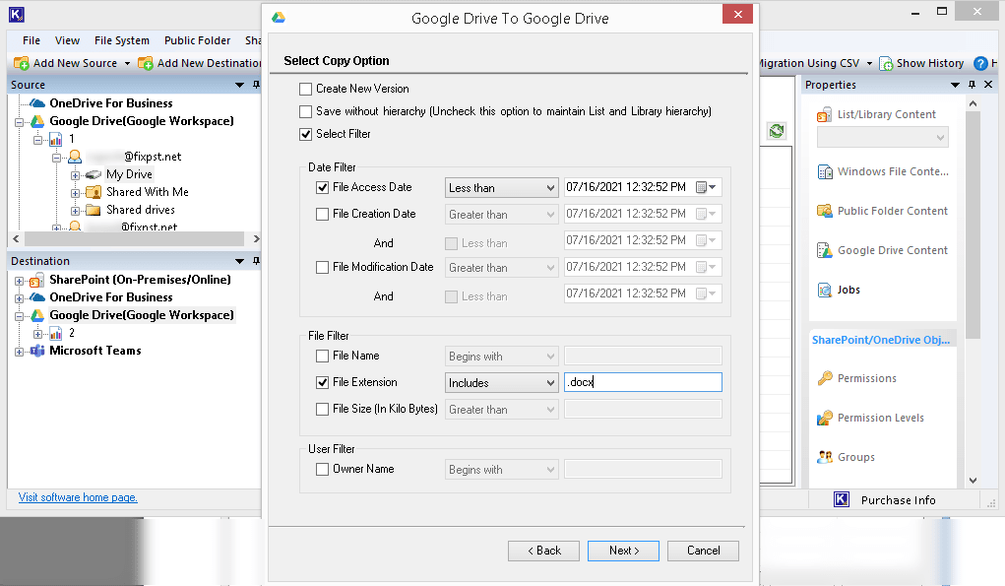The height and width of the screenshot is (586, 1005).
Task: Open the File Access Date 'Less than' dropdown
Action: [x=501, y=188]
